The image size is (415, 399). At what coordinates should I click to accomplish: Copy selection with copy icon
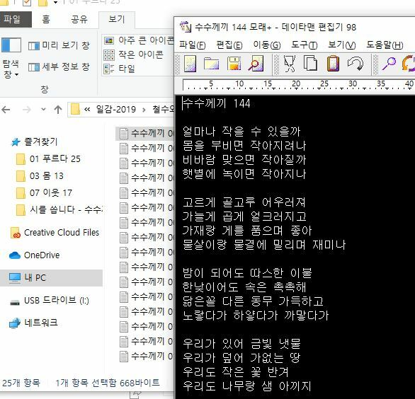tap(310, 63)
